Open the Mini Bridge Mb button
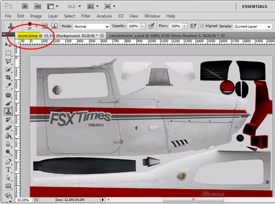 tap(38, 6)
